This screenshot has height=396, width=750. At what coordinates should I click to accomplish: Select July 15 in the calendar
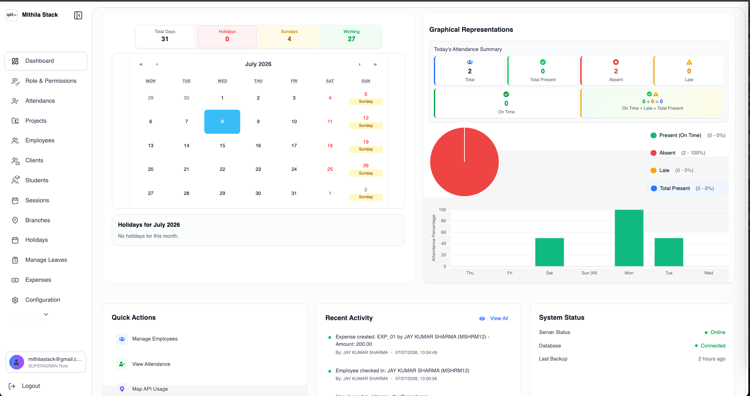pos(222,146)
